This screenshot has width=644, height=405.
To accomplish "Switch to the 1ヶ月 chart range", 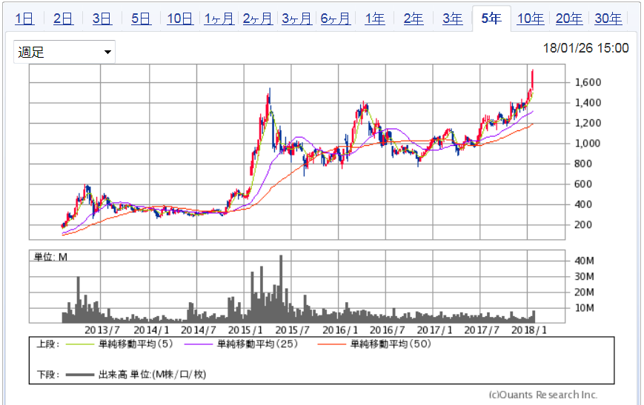I will pos(219,19).
